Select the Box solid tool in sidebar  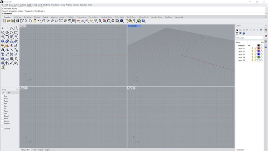pos(3,41)
